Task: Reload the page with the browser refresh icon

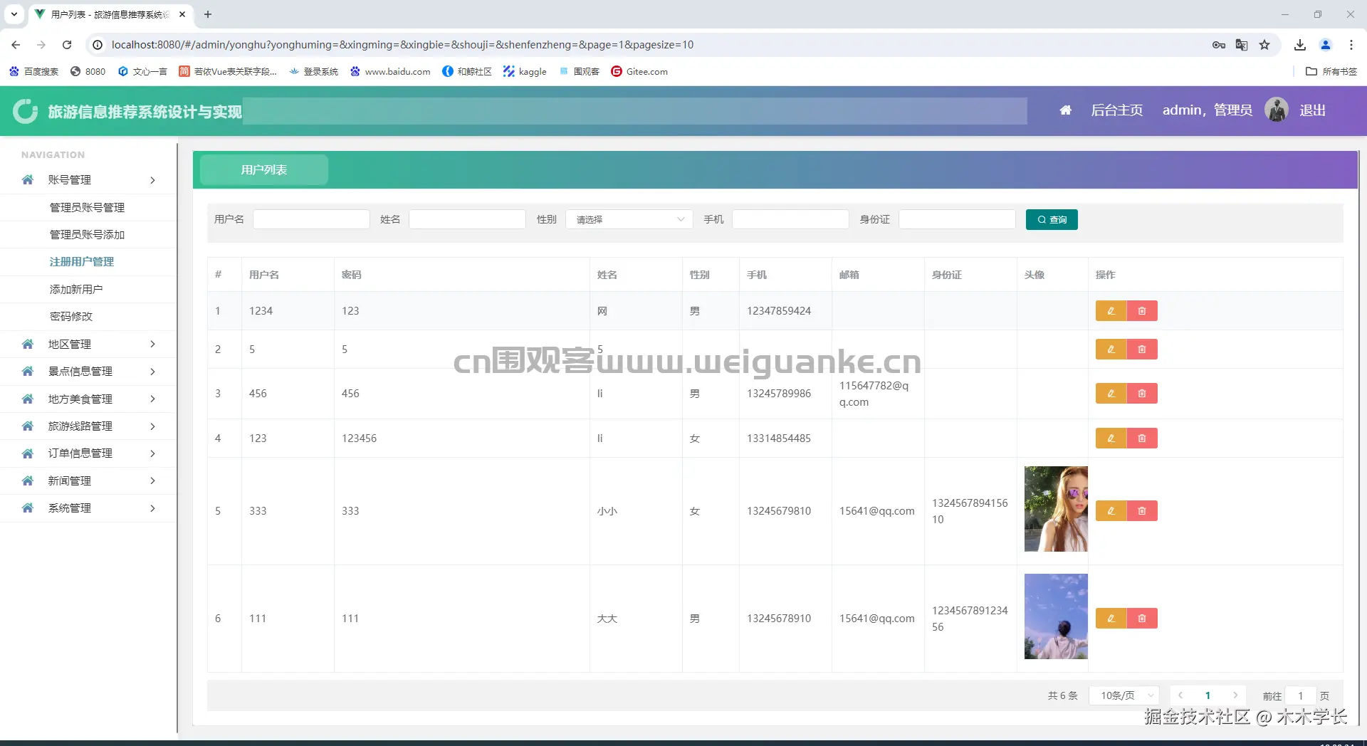Action: pyautogui.click(x=67, y=45)
